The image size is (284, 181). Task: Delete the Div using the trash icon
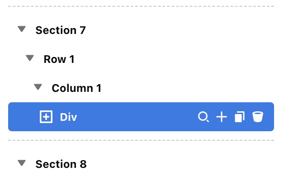point(257,117)
